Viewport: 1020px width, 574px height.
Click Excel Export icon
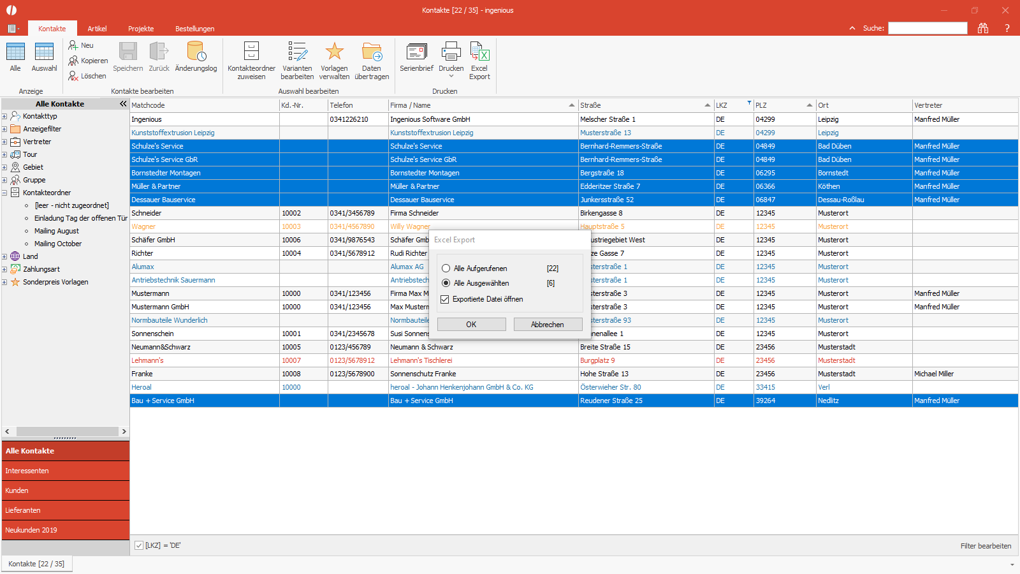pyautogui.click(x=479, y=52)
